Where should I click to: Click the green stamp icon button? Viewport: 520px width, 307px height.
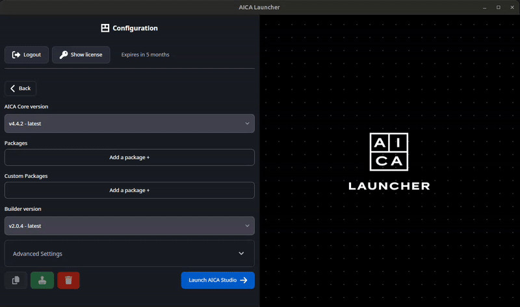[x=42, y=280]
